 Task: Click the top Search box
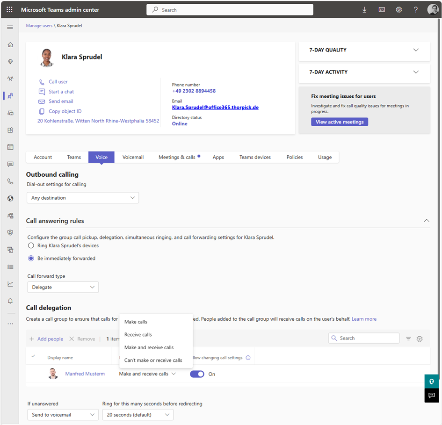pyautogui.click(x=230, y=10)
